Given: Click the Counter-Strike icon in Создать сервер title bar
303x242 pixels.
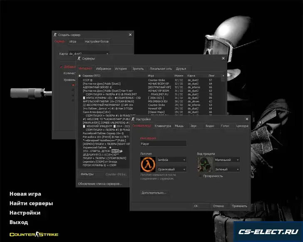Looking at the screenshot, I should tap(55, 35).
